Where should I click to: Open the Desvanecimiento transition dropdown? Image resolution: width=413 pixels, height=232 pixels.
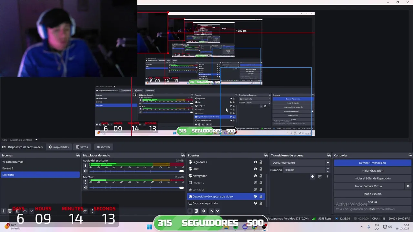pos(301,163)
